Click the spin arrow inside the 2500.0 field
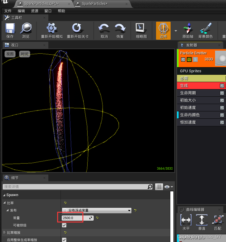 [91, 218]
